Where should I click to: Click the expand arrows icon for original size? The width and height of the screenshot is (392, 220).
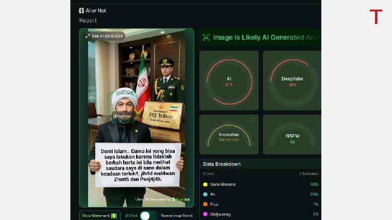pos(88,36)
